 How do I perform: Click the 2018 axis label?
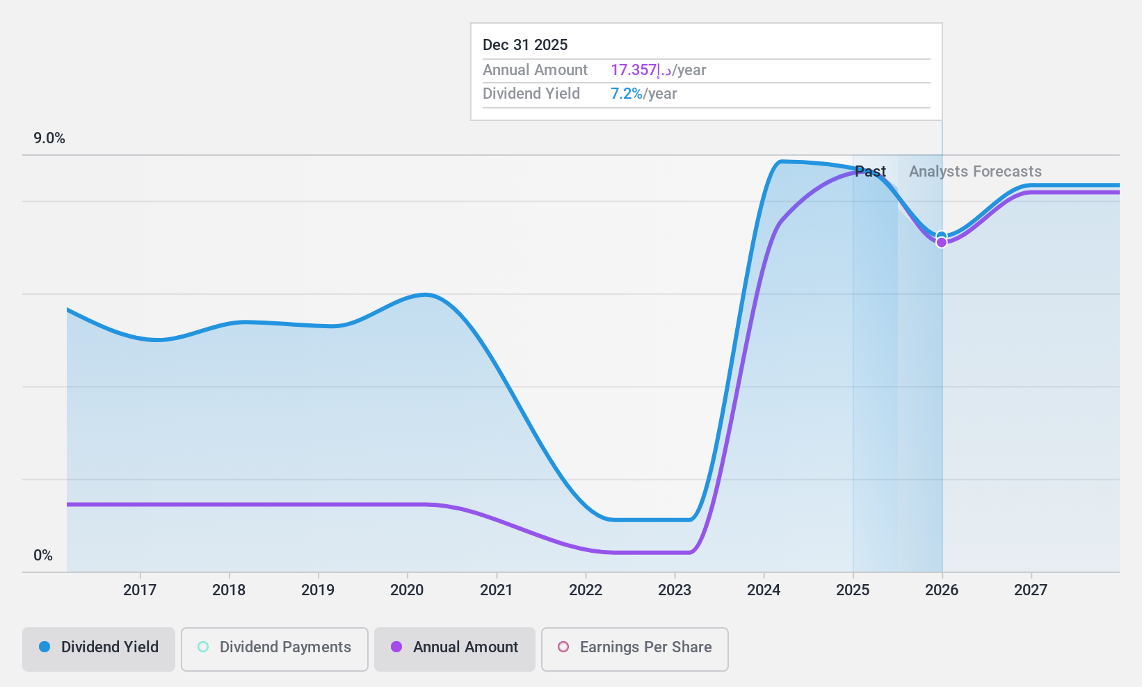pyautogui.click(x=229, y=590)
